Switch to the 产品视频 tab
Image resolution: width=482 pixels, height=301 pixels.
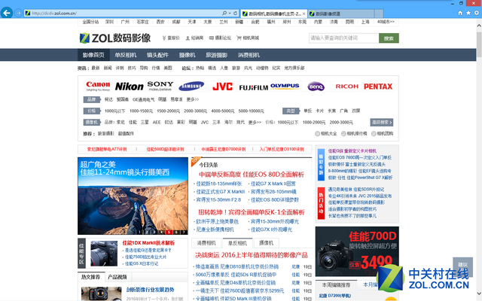click(x=117, y=277)
